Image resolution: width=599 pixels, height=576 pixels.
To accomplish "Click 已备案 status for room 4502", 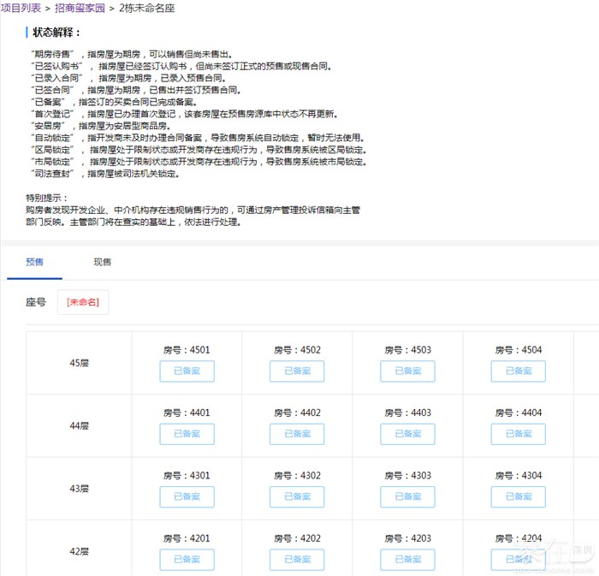I will click(x=297, y=371).
